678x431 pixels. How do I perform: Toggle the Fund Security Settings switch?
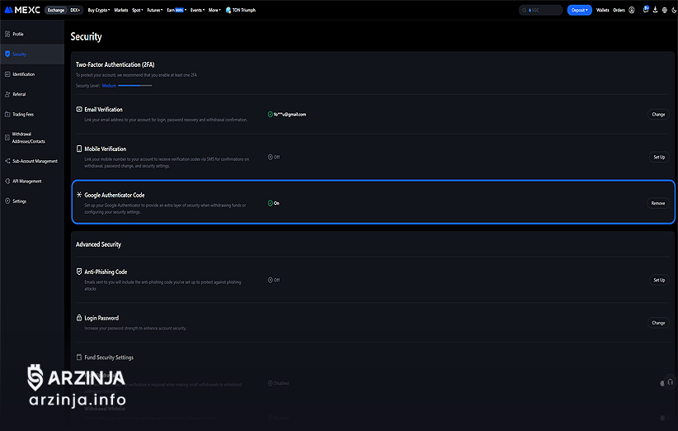[662, 383]
